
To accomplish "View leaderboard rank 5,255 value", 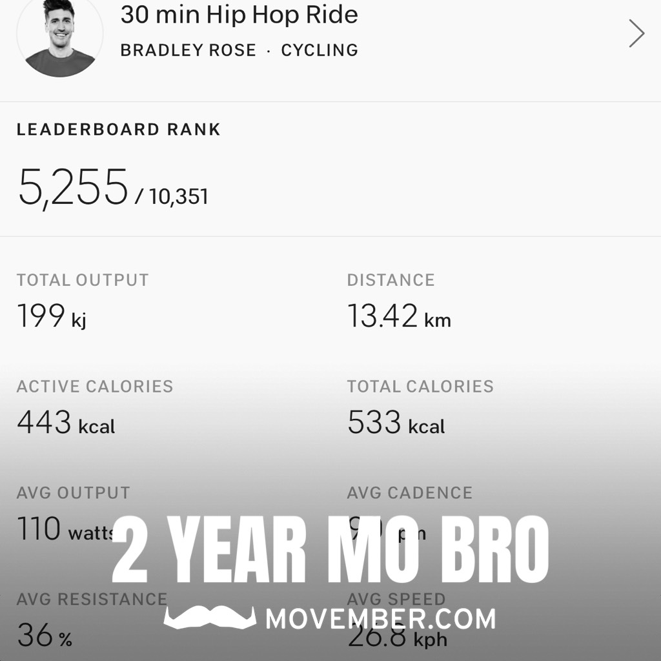I will [72, 187].
